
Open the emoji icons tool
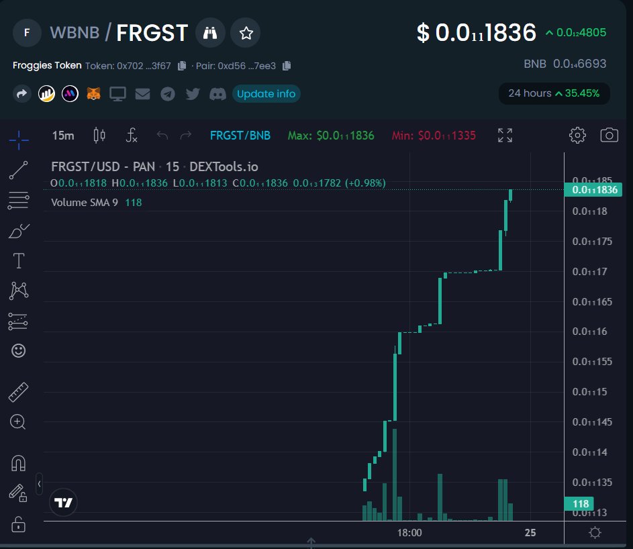coord(19,350)
